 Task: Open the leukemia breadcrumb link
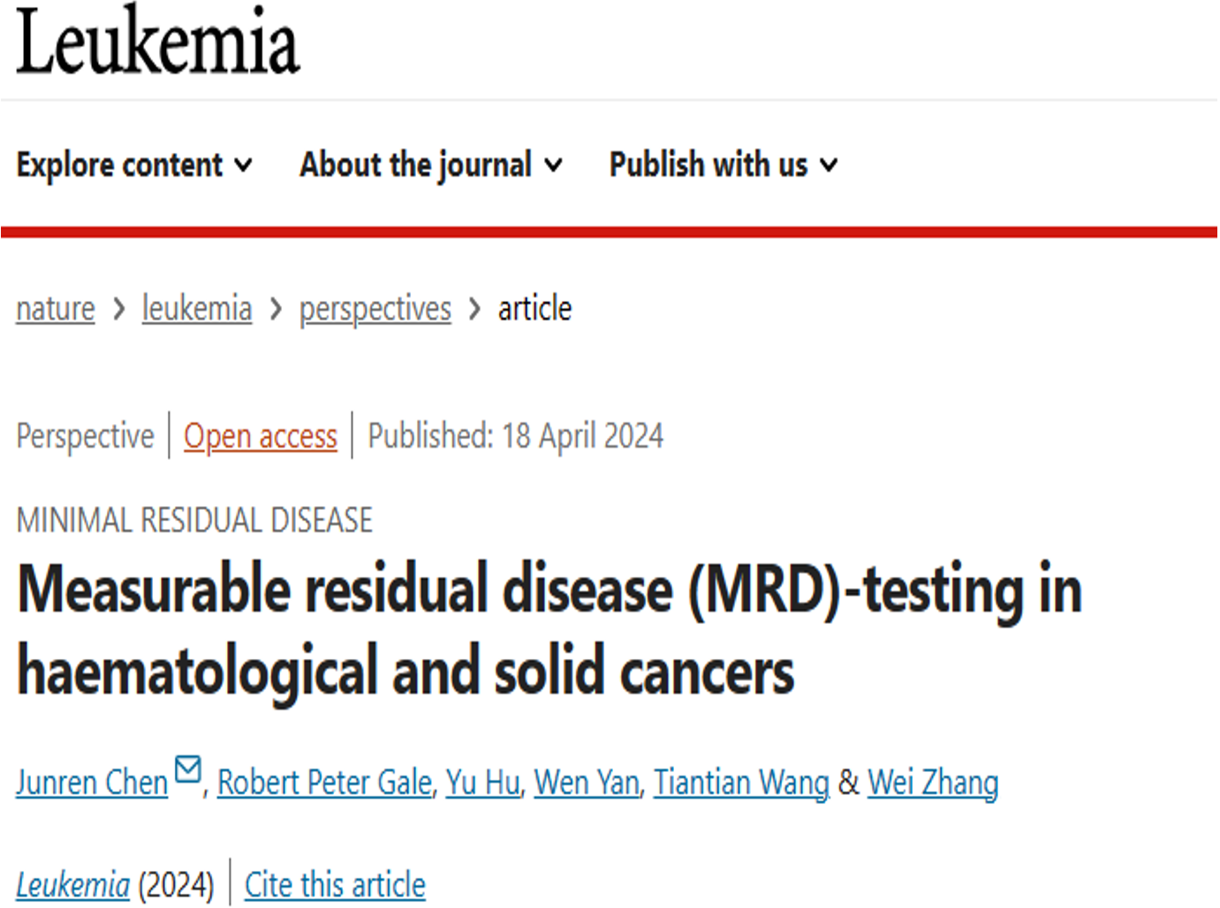pos(197,309)
